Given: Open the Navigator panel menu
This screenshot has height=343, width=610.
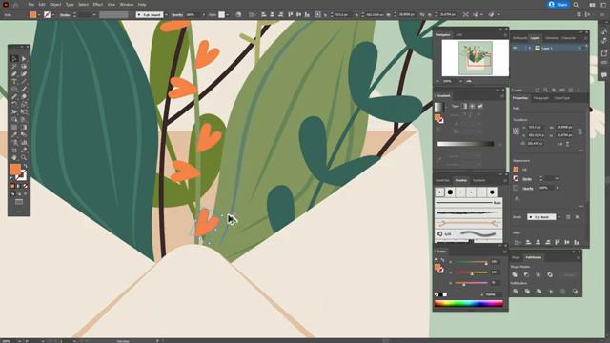Looking at the screenshot, I should click(505, 35).
